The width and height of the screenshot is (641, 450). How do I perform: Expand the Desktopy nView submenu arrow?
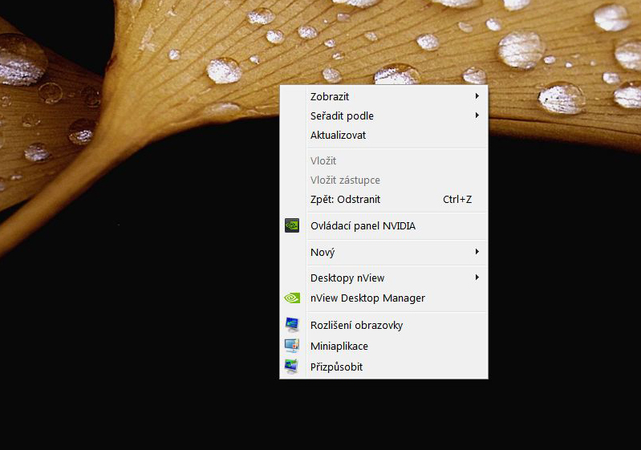477,278
